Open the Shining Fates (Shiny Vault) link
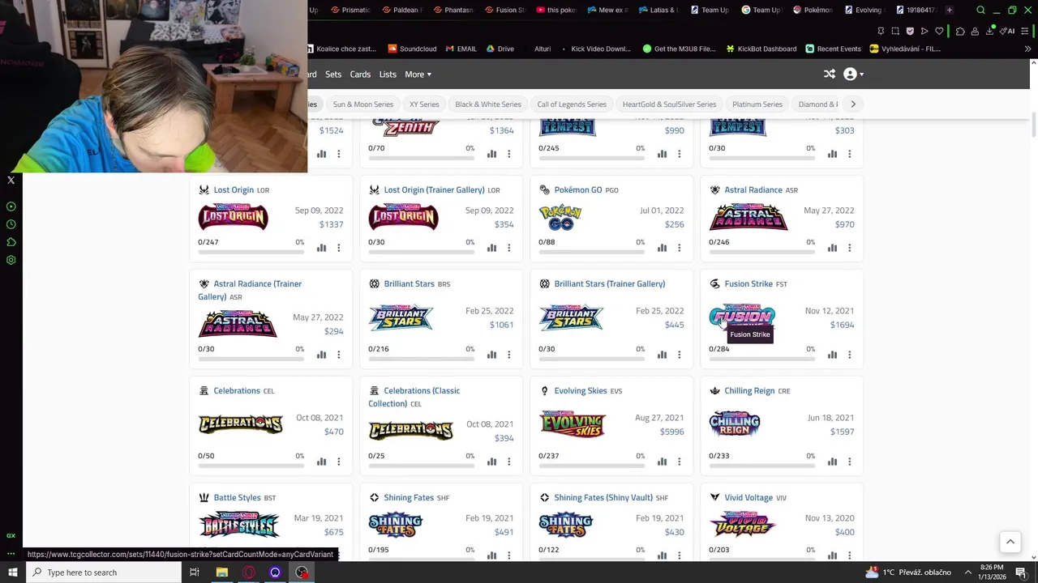1038x583 pixels. (603, 497)
